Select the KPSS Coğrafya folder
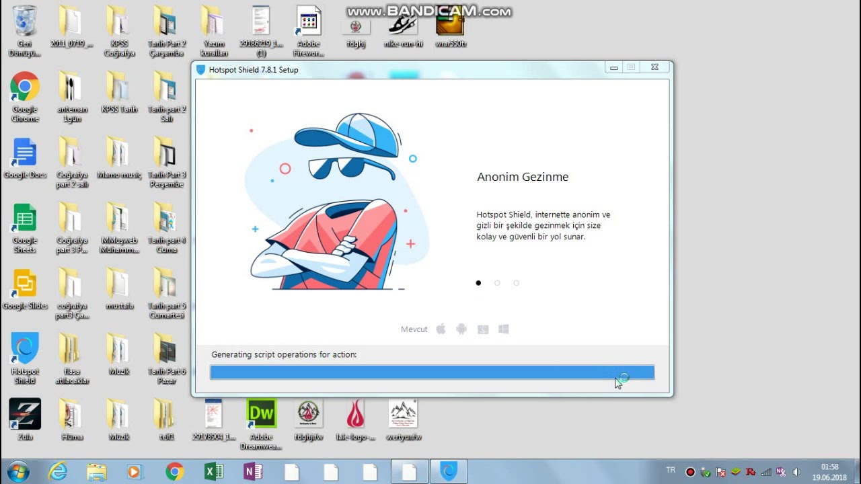 pyautogui.click(x=119, y=32)
